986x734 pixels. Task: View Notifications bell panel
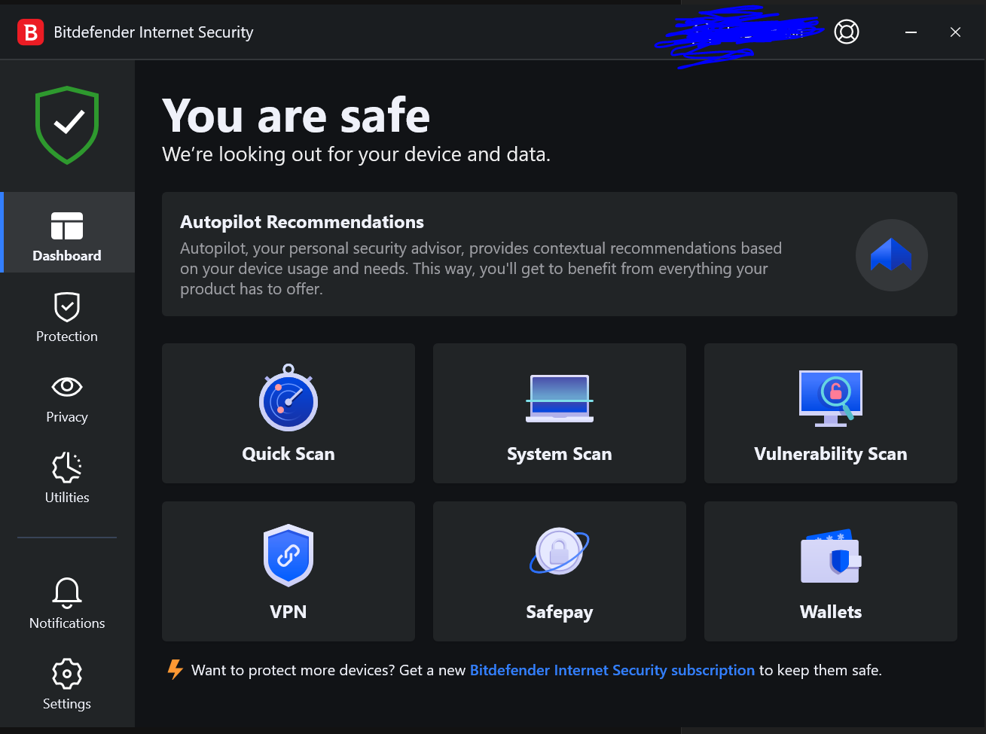pos(67,603)
